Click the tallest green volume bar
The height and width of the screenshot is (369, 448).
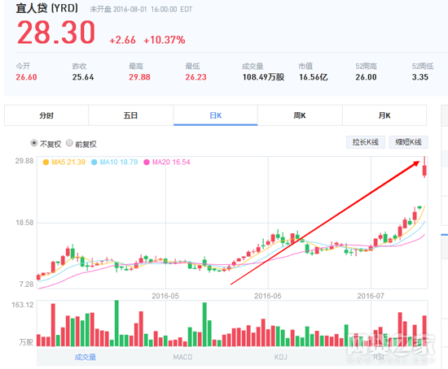(116, 323)
